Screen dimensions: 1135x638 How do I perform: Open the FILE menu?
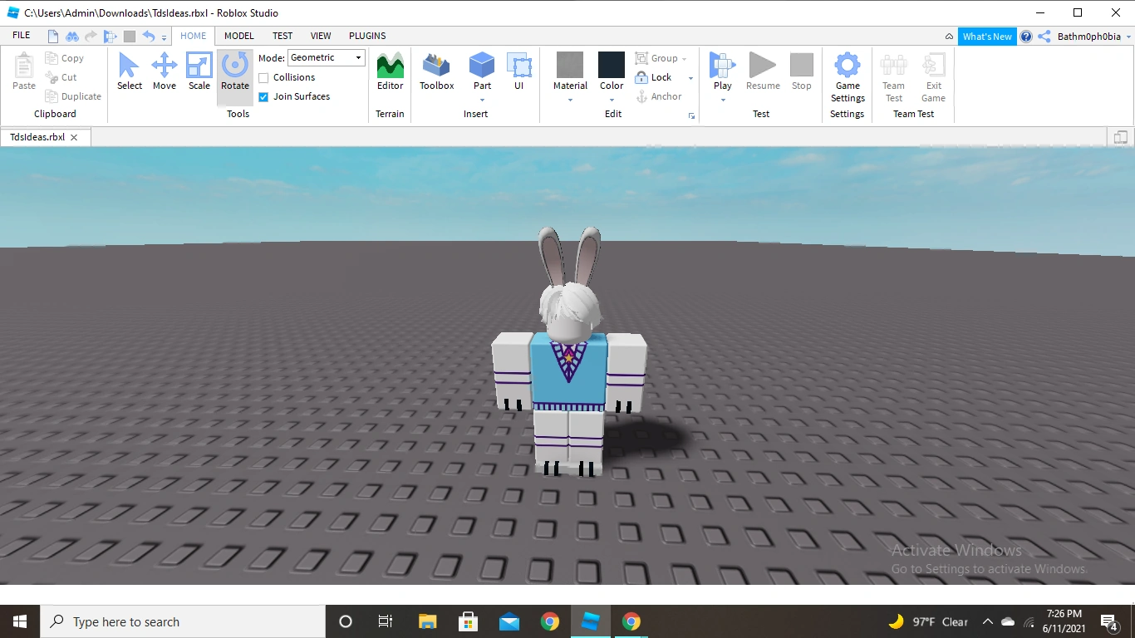click(x=21, y=35)
